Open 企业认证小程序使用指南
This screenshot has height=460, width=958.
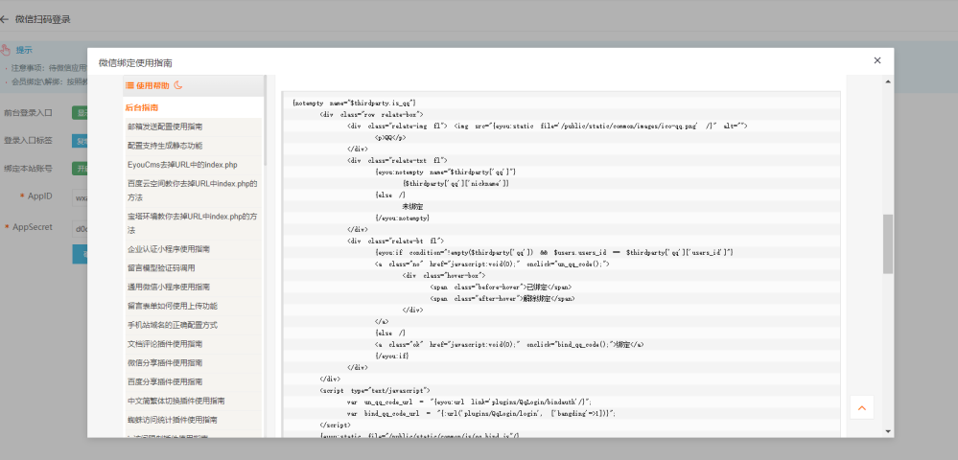(x=169, y=249)
